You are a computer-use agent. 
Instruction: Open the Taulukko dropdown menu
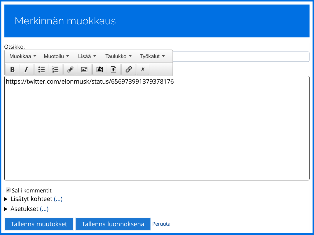click(118, 56)
